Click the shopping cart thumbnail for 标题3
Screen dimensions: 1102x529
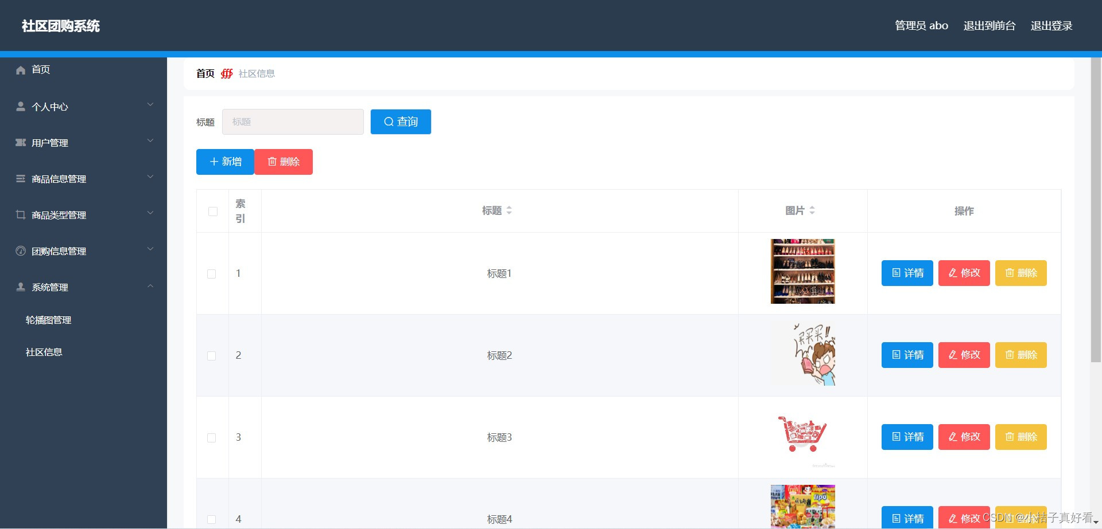802,434
